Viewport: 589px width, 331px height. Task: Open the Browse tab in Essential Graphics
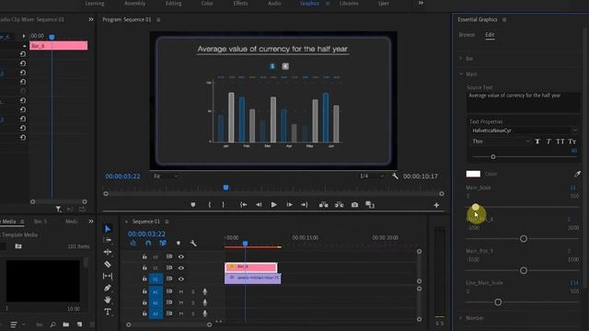pos(467,35)
